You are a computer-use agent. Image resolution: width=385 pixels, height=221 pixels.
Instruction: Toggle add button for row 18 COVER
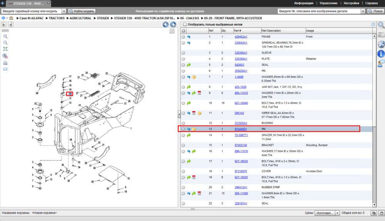tap(183, 171)
